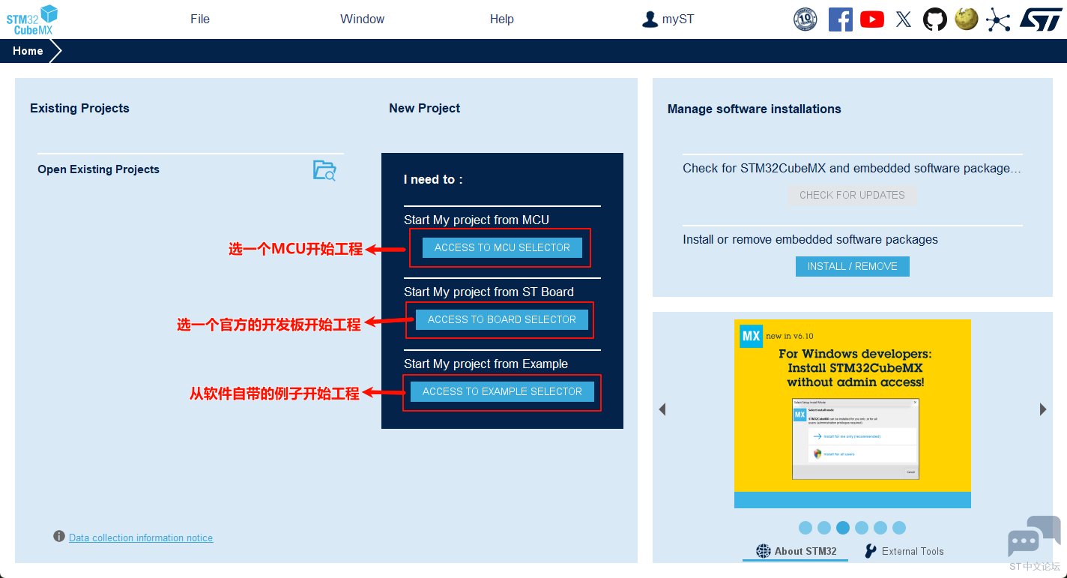Select the first carousel dot

(805, 528)
